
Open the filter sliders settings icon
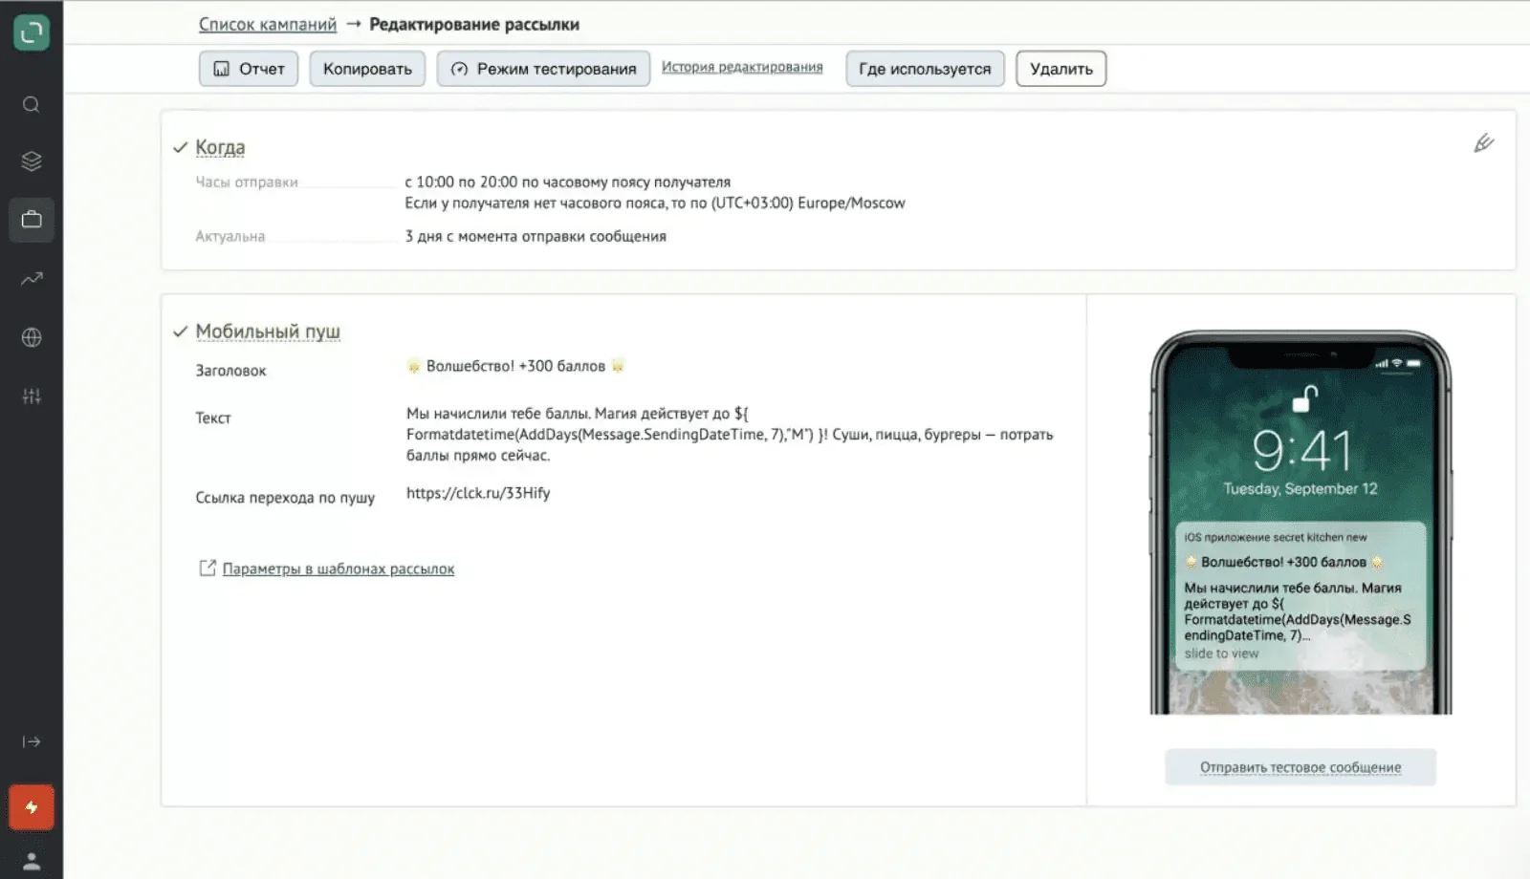(x=32, y=396)
